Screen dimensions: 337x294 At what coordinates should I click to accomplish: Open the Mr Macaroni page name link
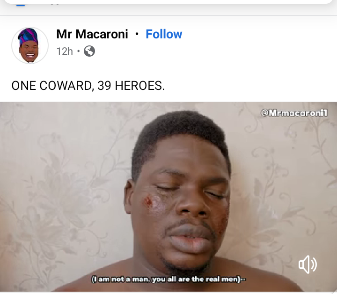point(92,34)
